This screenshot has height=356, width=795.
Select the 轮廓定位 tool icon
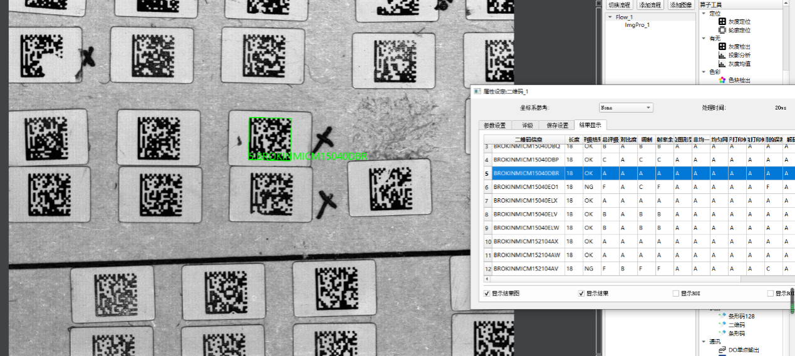coord(722,29)
